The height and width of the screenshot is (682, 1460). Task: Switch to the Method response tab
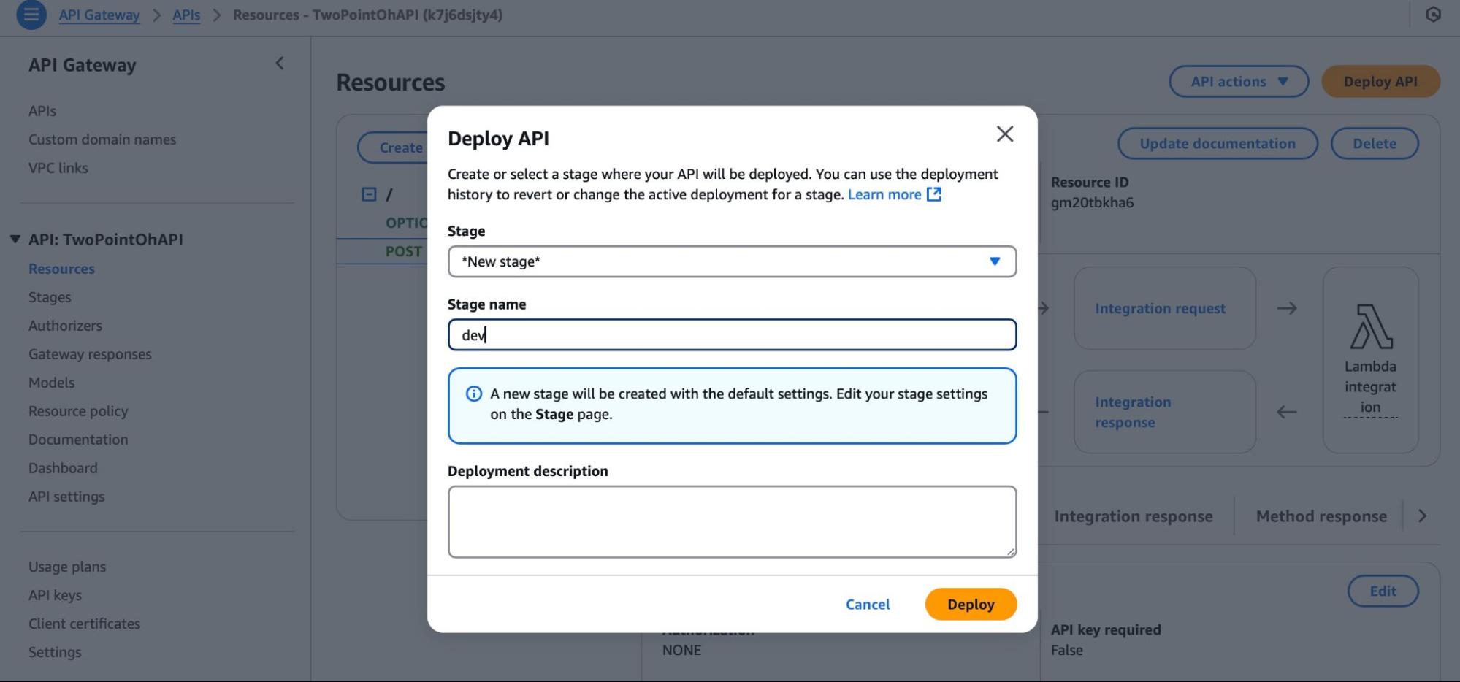pos(1321,516)
